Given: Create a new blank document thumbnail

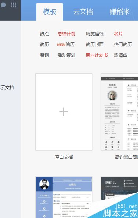Looking at the screenshot, I should (x=64, y=112).
